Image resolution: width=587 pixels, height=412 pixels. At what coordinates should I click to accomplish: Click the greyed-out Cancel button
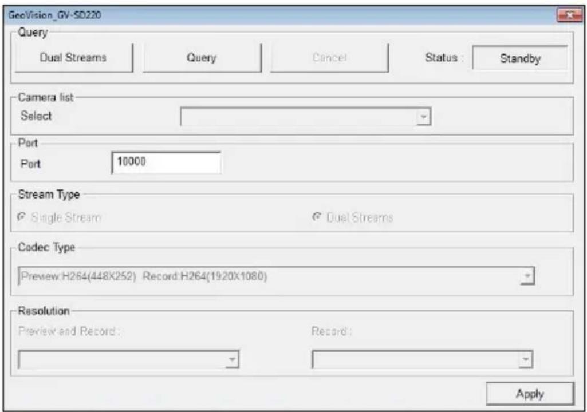[x=329, y=58]
